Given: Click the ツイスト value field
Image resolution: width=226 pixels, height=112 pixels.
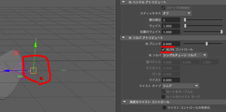Looking at the screenshot, I should pos(171,80).
